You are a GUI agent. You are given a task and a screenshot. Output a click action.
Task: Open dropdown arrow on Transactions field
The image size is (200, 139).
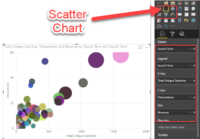(x=190, y=98)
